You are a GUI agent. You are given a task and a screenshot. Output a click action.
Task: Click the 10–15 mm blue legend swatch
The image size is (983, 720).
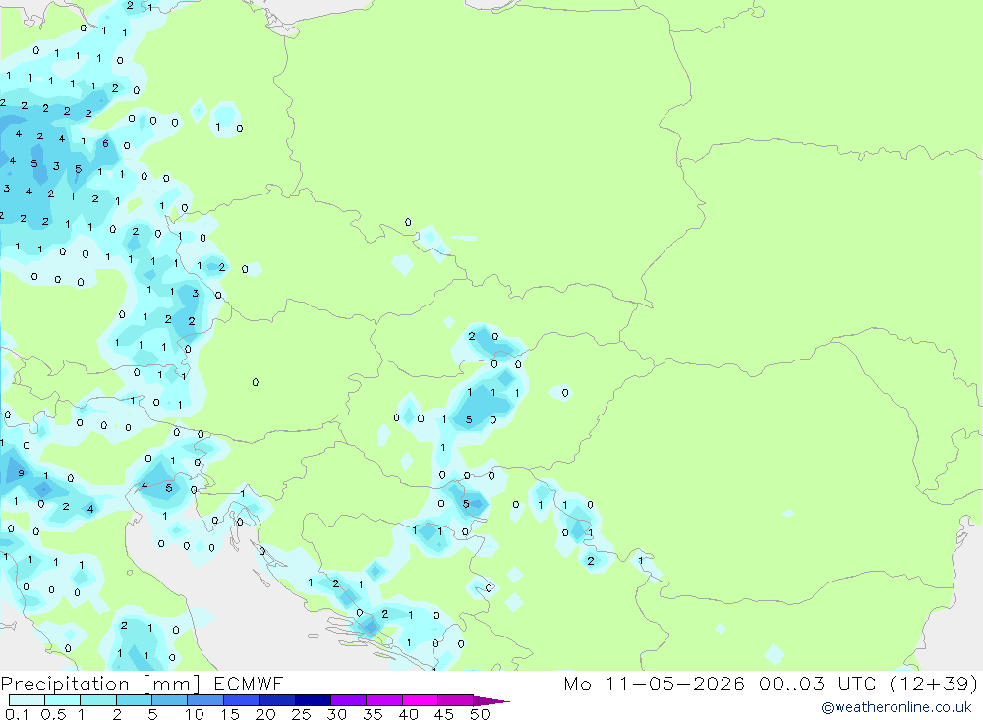[205, 700]
